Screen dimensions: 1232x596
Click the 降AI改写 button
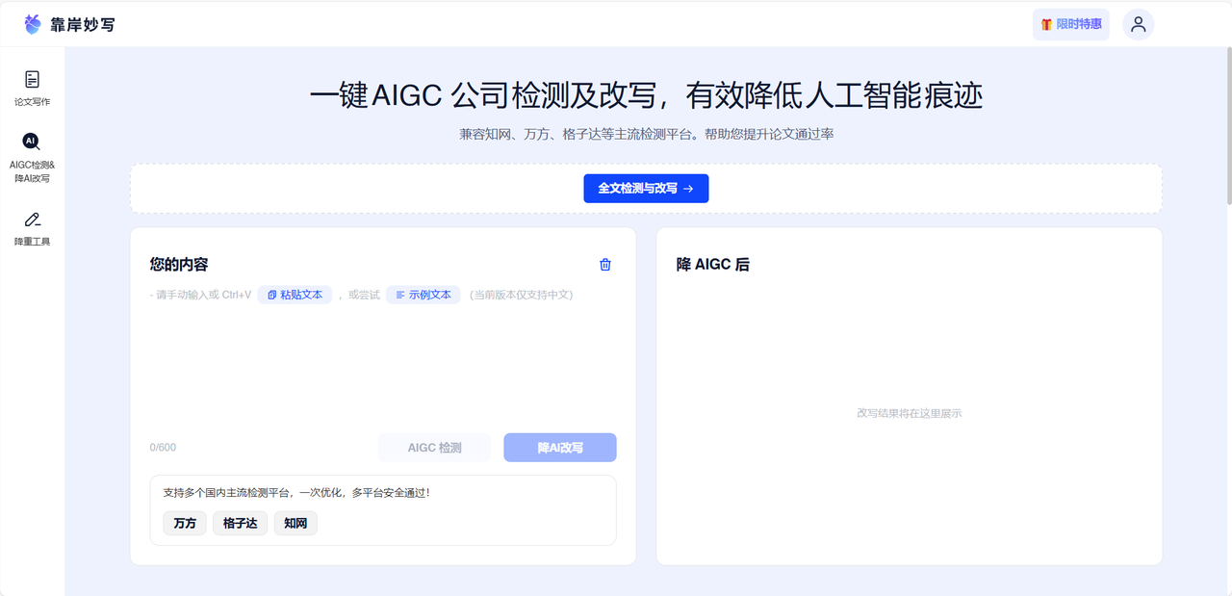pyautogui.click(x=560, y=448)
